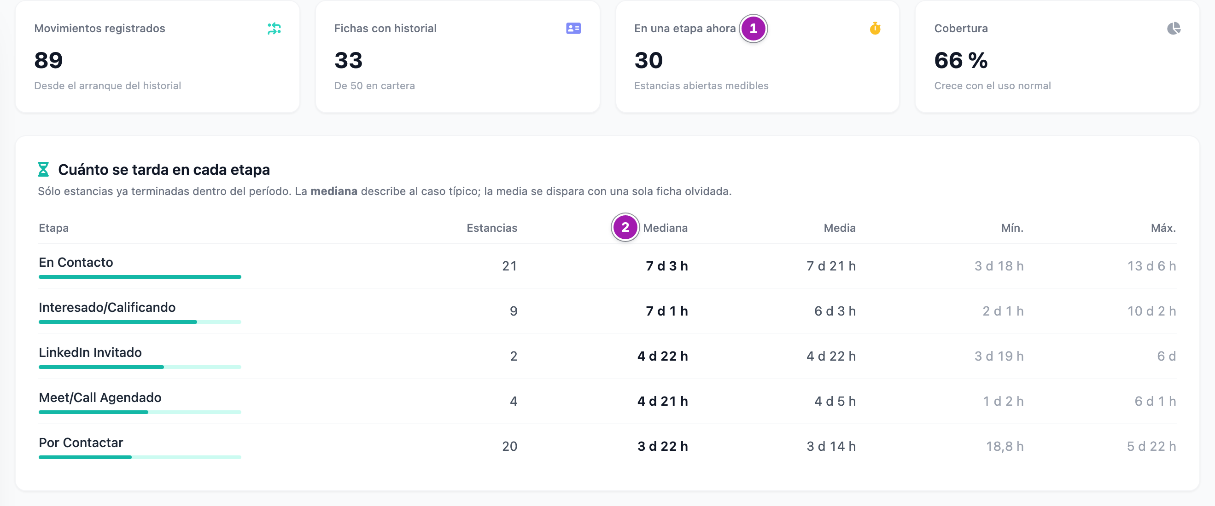Viewport: 1215px width, 506px height.
Task: Click the 'De 50 en cartera' caption
Action: click(374, 86)
